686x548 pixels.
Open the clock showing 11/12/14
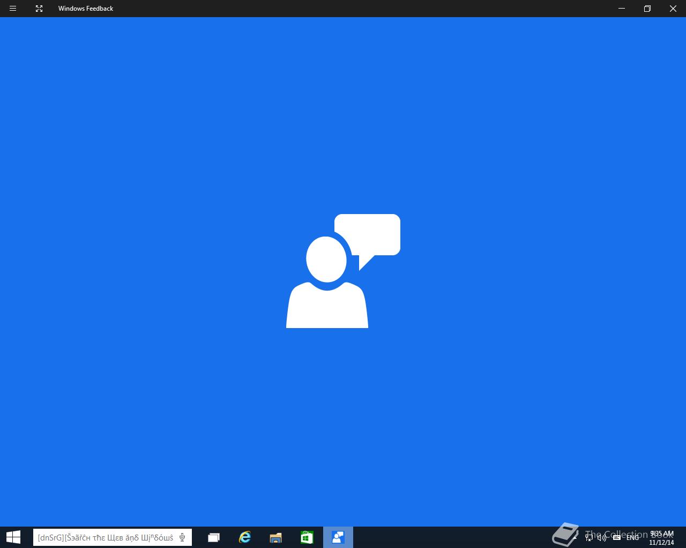(661, 538)
